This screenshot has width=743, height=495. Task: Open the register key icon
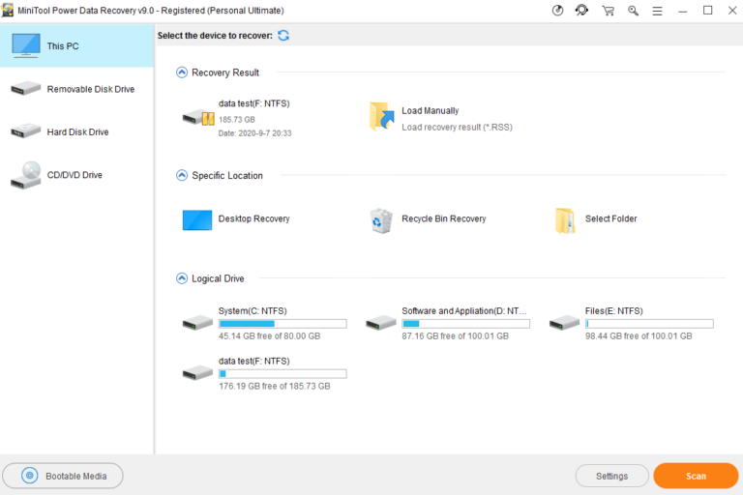click(633, 11)
